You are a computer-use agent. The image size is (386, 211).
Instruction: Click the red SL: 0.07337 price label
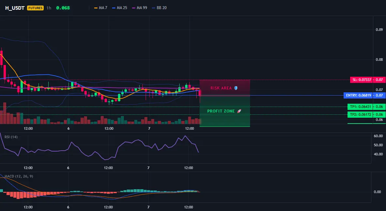point(361,80)
